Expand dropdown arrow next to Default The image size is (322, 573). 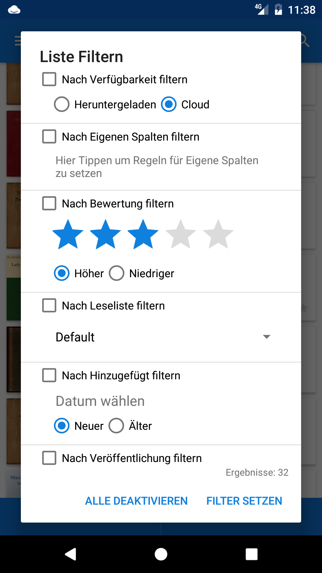(267, 337)
